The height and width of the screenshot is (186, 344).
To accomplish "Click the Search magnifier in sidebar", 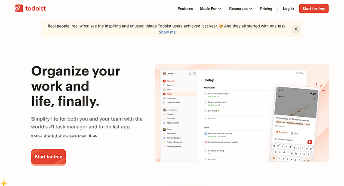I will (x=164, y=85).
